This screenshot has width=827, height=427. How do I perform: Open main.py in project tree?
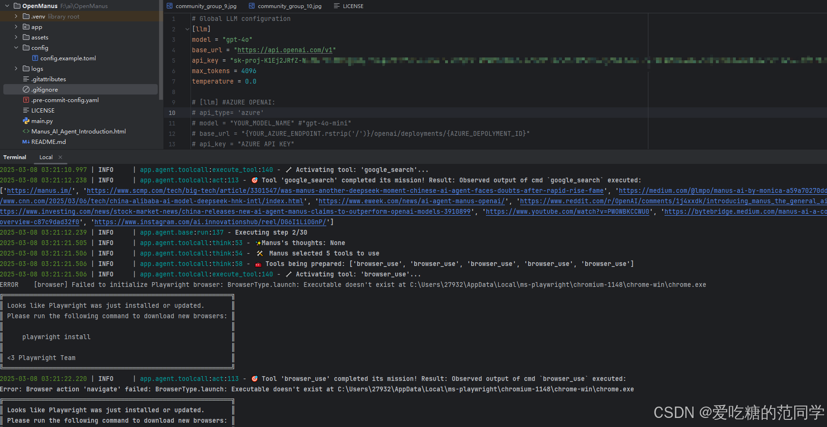pos(42,121)
